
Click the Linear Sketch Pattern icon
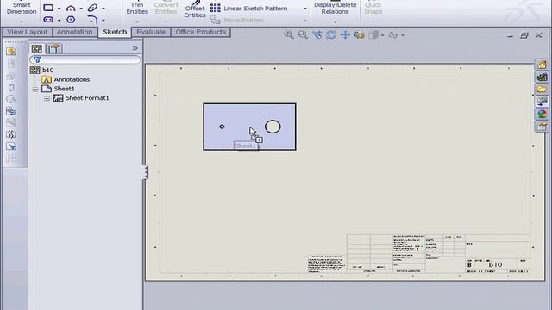coord(216,8)
